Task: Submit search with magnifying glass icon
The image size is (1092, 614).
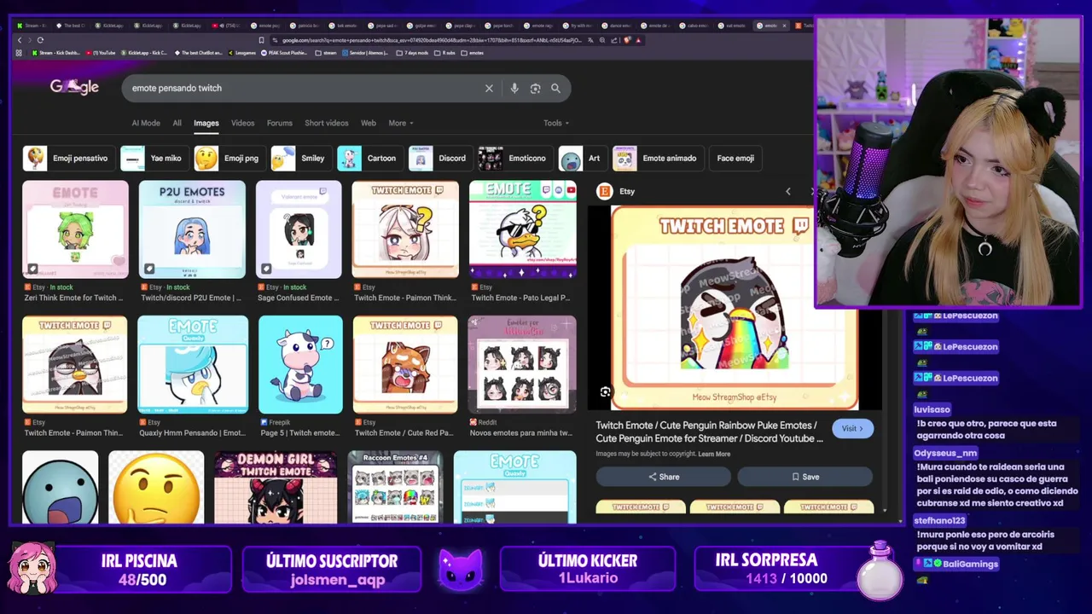Action: (555, 88)
